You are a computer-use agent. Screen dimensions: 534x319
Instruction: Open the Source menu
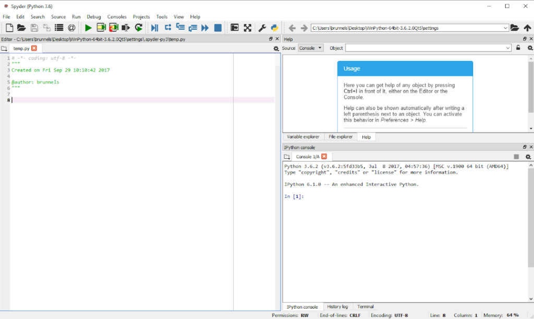click(x=58, y=17)
